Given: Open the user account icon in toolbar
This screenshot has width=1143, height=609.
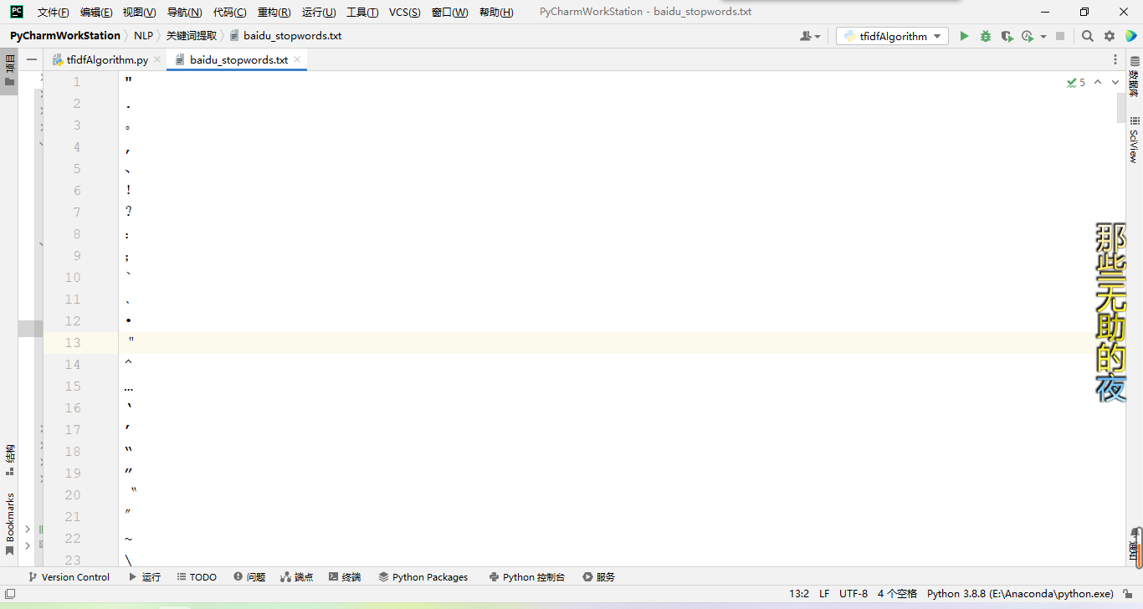Looking at the screenshot, I should coord(810,36).
